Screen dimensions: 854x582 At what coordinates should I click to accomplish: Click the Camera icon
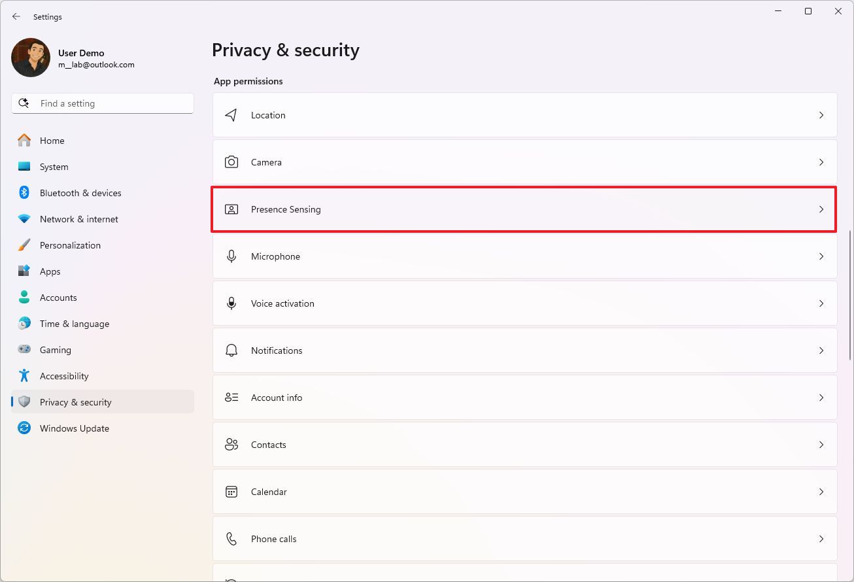[x=231, y=162]
